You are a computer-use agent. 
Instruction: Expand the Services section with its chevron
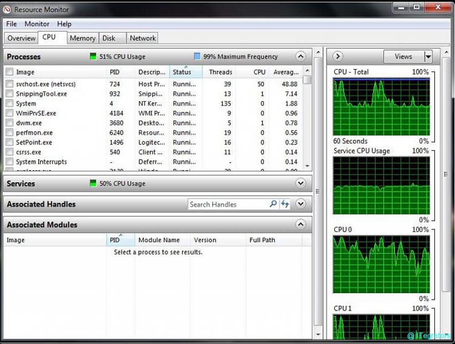click(301, 183)
